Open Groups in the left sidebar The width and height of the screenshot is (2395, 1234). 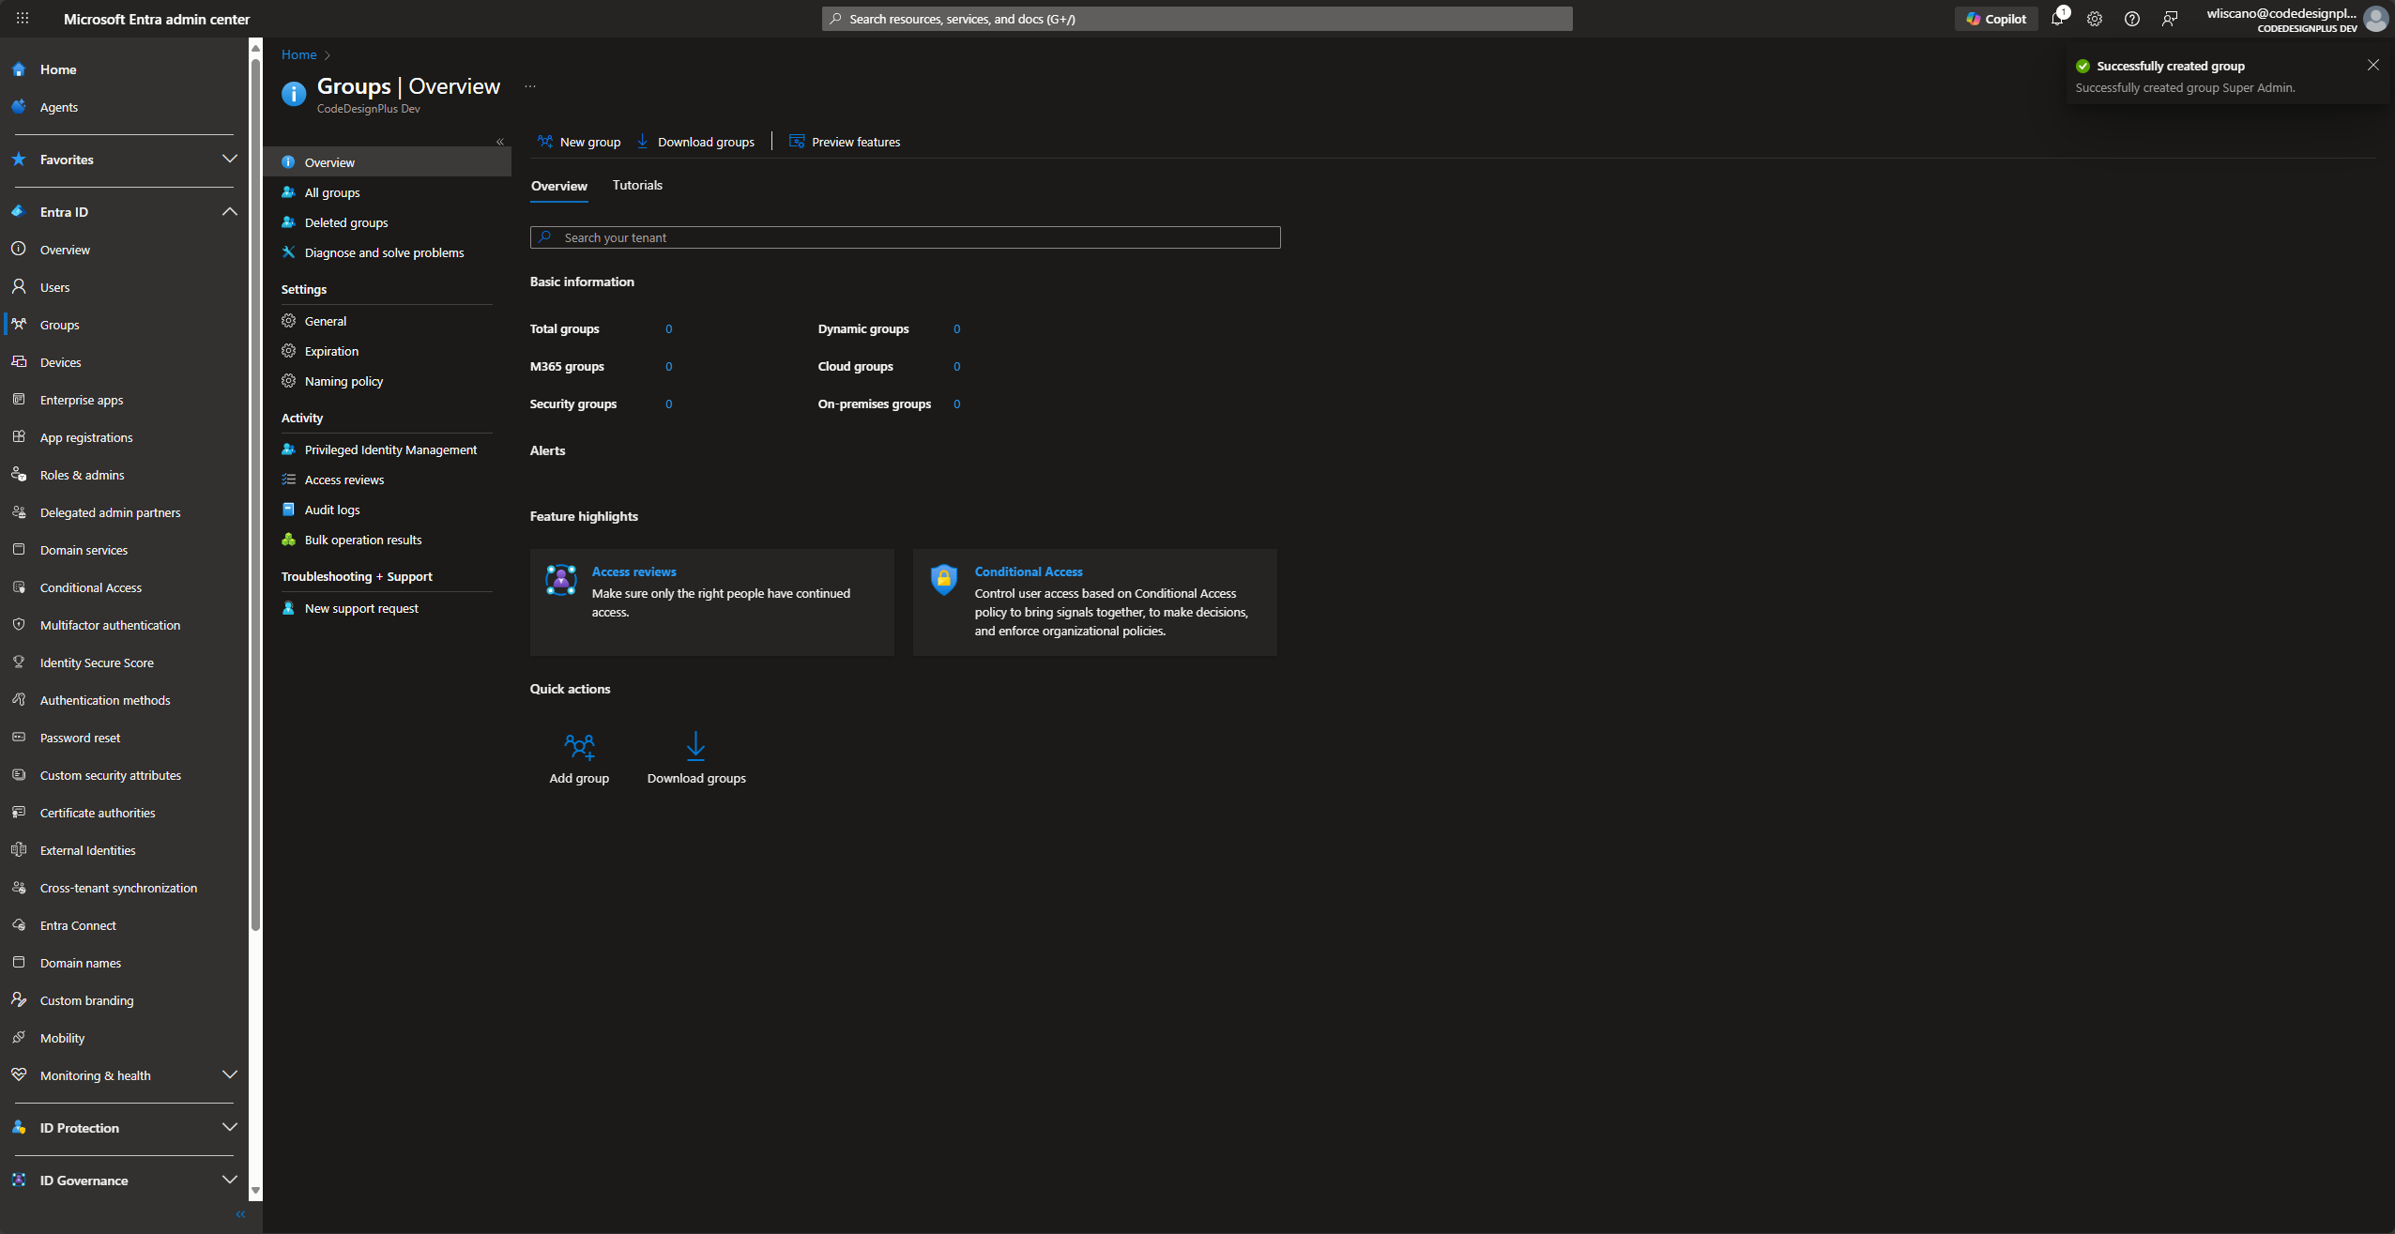tap(124, 325)
